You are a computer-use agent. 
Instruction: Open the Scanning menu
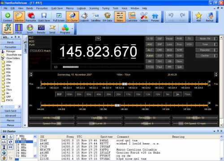coord(94,8)
